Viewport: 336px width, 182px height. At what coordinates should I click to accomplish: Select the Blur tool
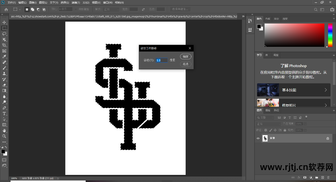(4, 96)
